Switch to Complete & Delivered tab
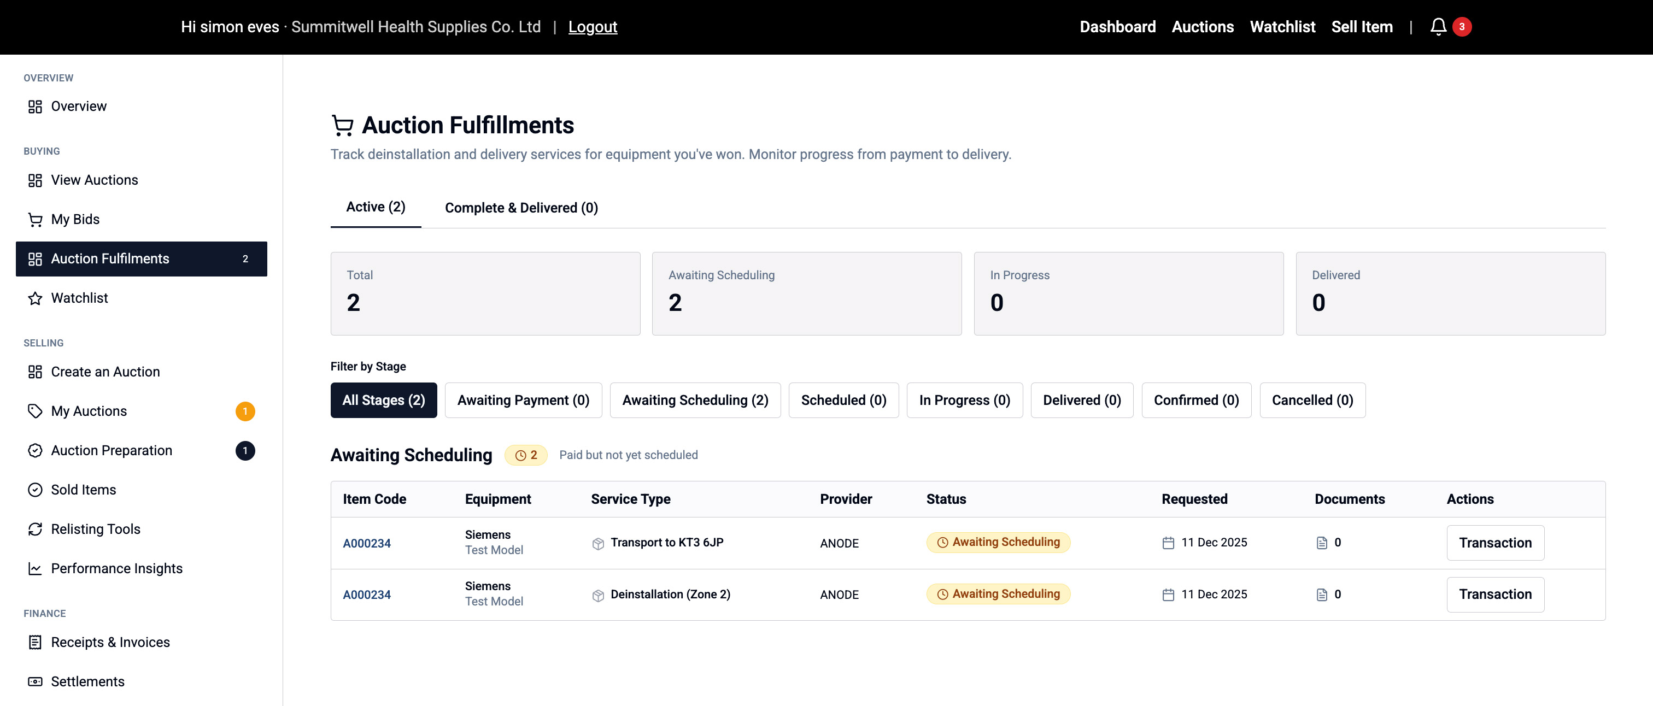 [521, 208]
